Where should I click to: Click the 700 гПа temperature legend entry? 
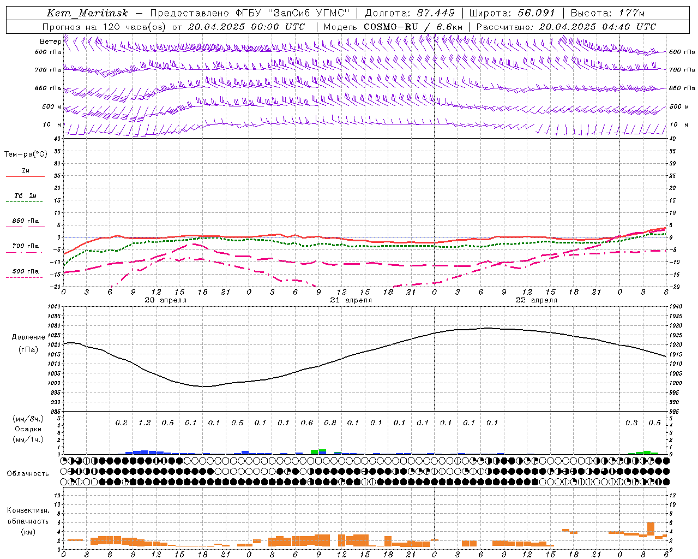26,246
